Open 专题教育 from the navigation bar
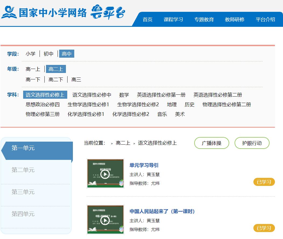The image size is (283, 239). 204,19
